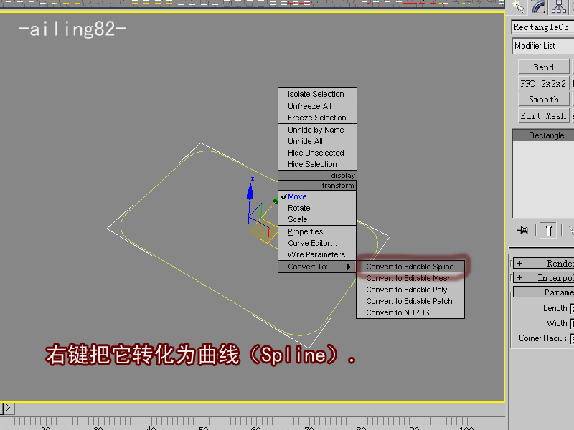Choose Convert to Editable Poly
Image resolution: width=574 pixels, height=430 pixels.
point(410,290)
